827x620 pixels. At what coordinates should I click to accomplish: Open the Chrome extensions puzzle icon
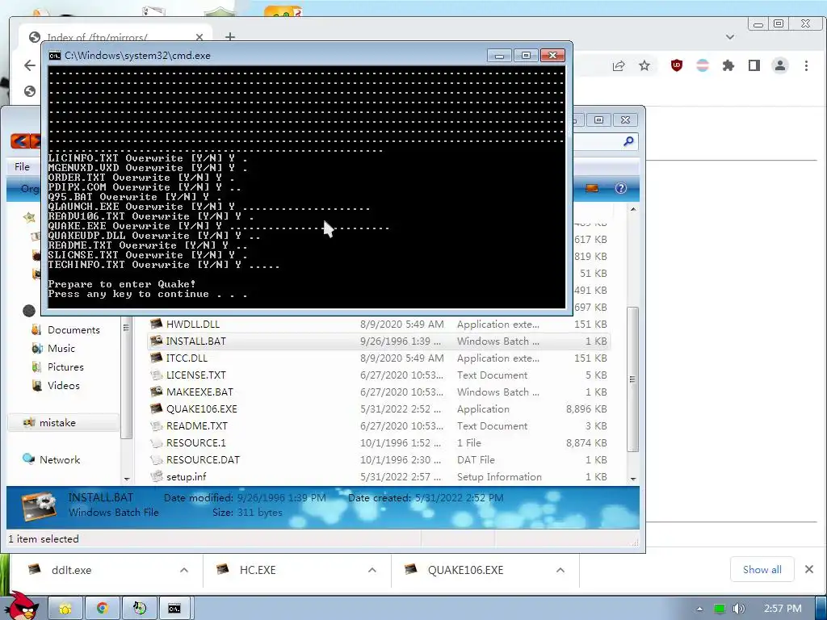728,65
